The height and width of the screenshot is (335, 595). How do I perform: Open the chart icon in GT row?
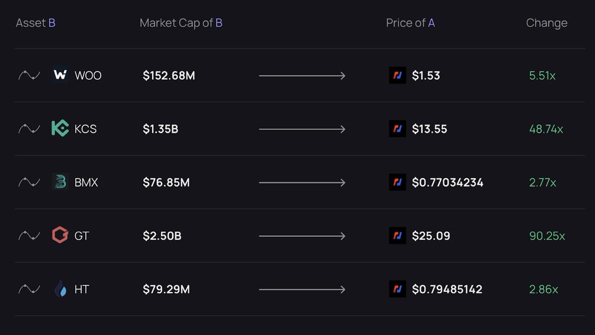pos(29,236)
